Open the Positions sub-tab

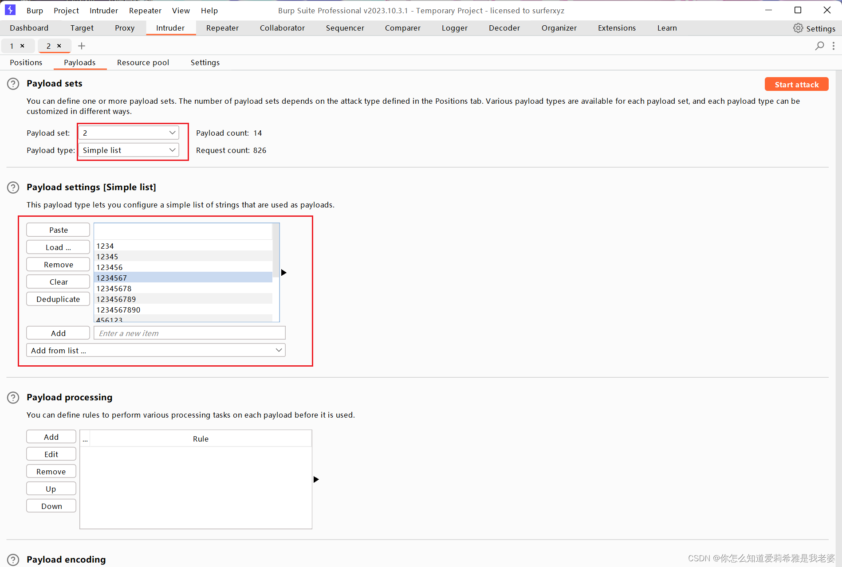(26, 63)
